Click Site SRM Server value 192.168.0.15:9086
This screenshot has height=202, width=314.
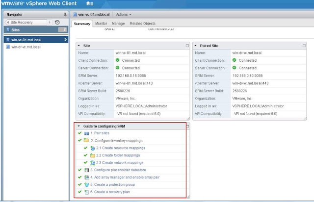[x=131, y=76]
